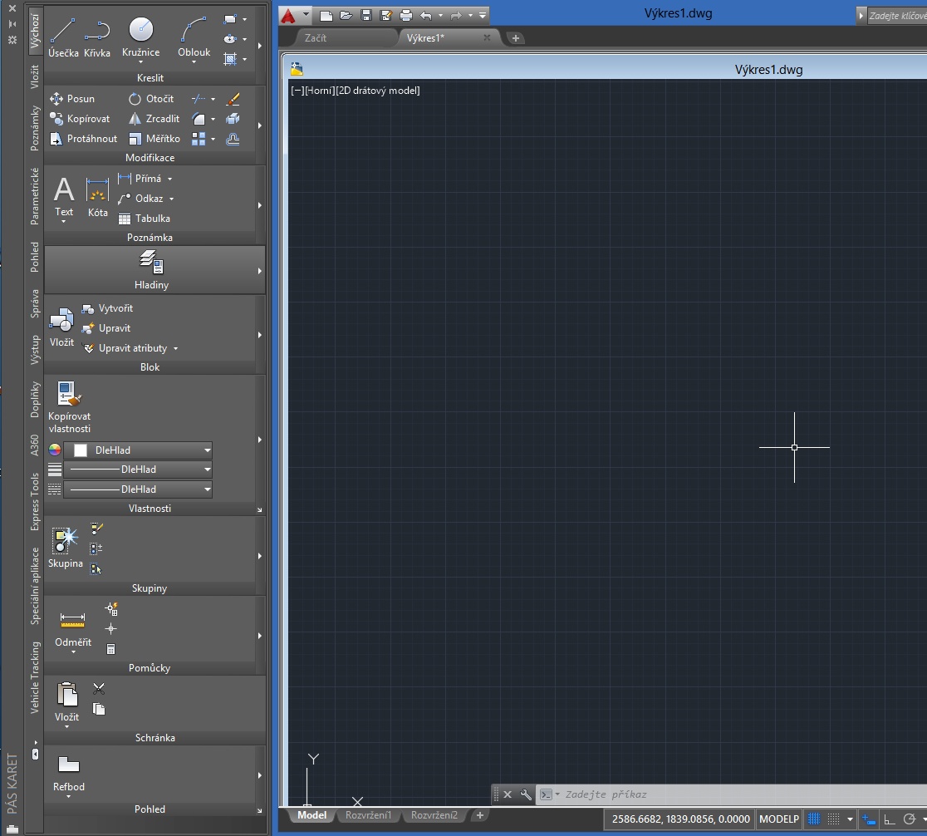Click Vložit in the Blok panel
The height and width of the screenshot is (836, 927).
point(61,327)
